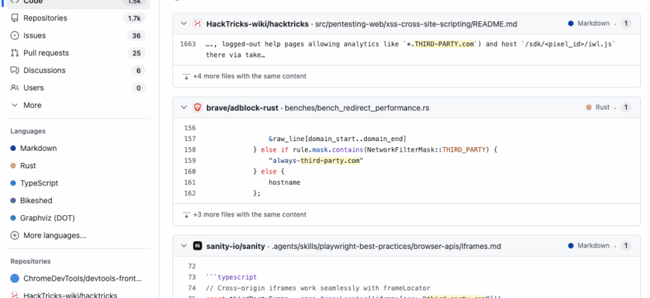Image resolution: width=650 pixels, height=298 pixels.
Task: Click the Markdown label on hacktricks result
Action: click(x=594, y=23)
